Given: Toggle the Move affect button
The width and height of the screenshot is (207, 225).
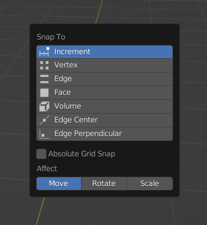Looking at the screenshot, I should click(x=59, y=183).
